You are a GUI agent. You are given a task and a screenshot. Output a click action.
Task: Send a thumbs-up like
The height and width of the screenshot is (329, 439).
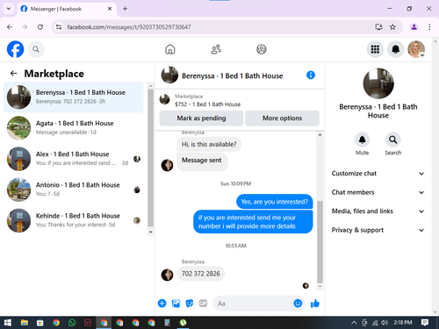coord(315,304)
